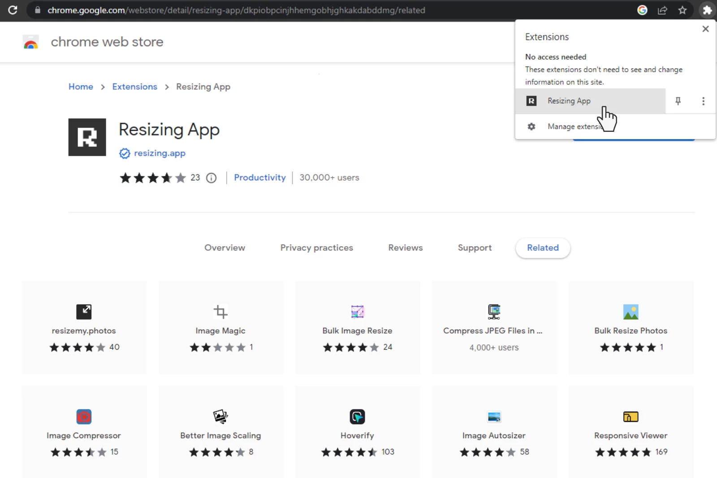Click the Compress JPEG Files in ... title
Viewport: 717px width, 478px height.
pos(493,330)
